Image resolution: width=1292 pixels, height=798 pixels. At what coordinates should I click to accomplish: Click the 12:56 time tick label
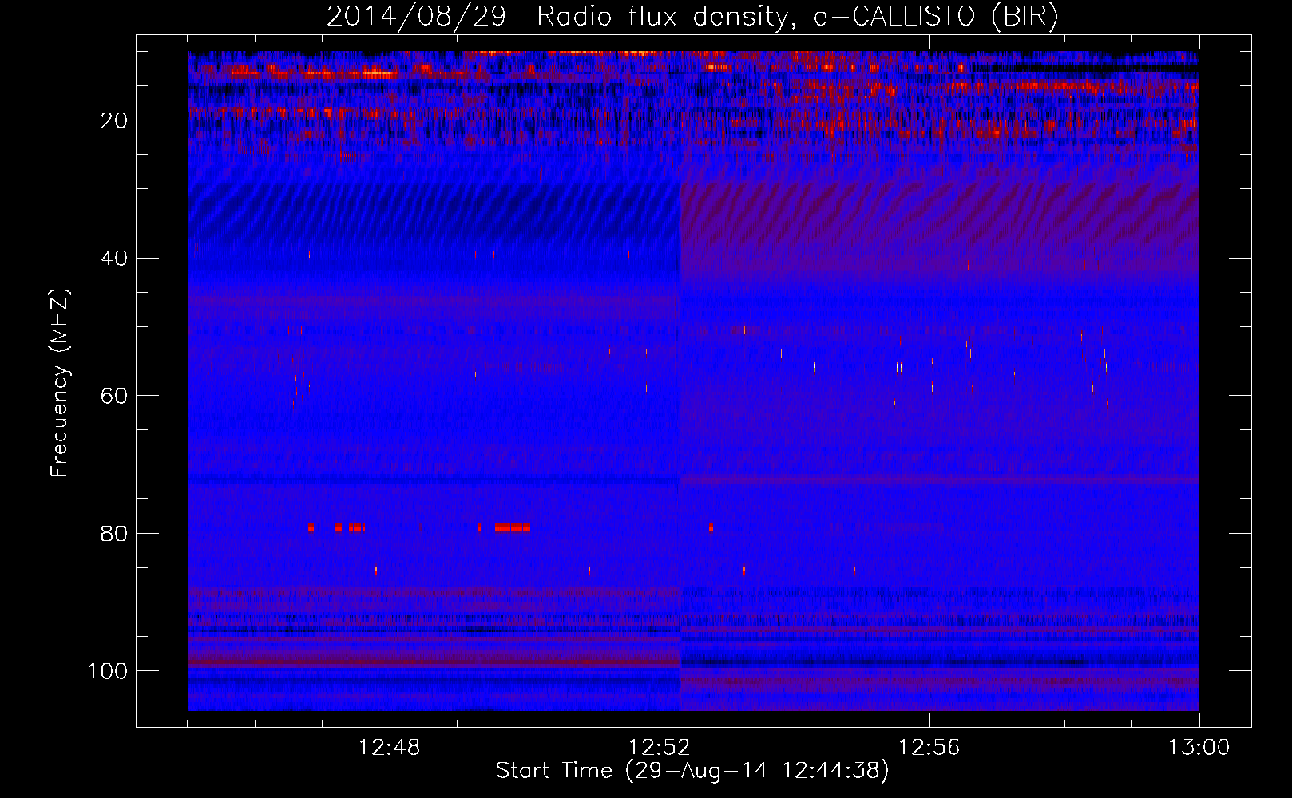click(x=929, y=748)
